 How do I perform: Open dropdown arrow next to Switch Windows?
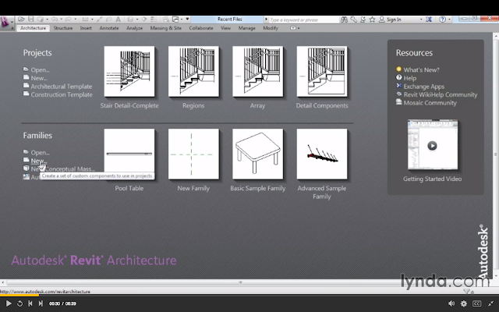pos(182,19)
